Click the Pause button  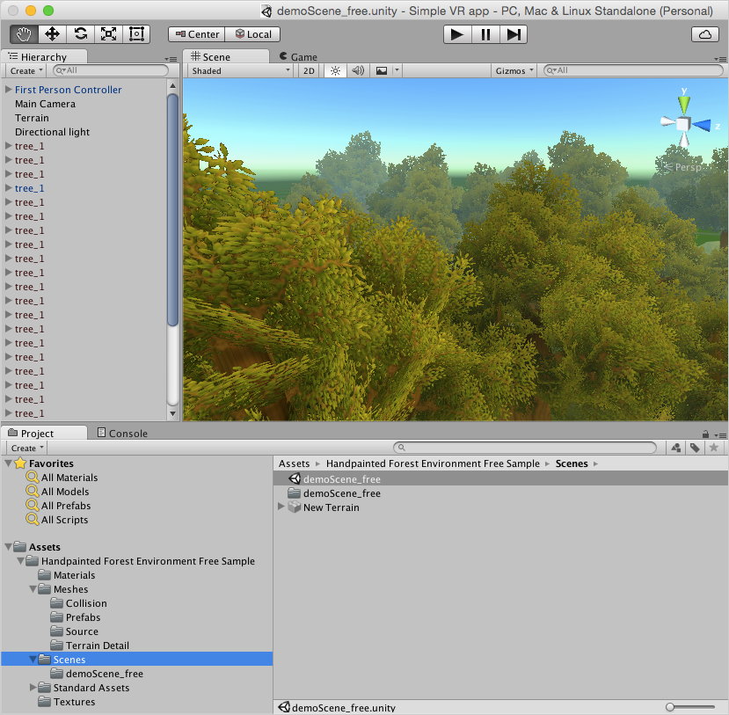pos(485,34)
